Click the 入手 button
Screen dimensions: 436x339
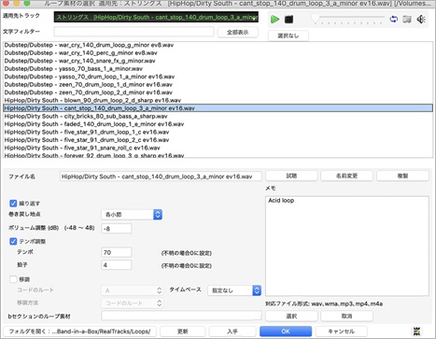(x=232, y=332)
